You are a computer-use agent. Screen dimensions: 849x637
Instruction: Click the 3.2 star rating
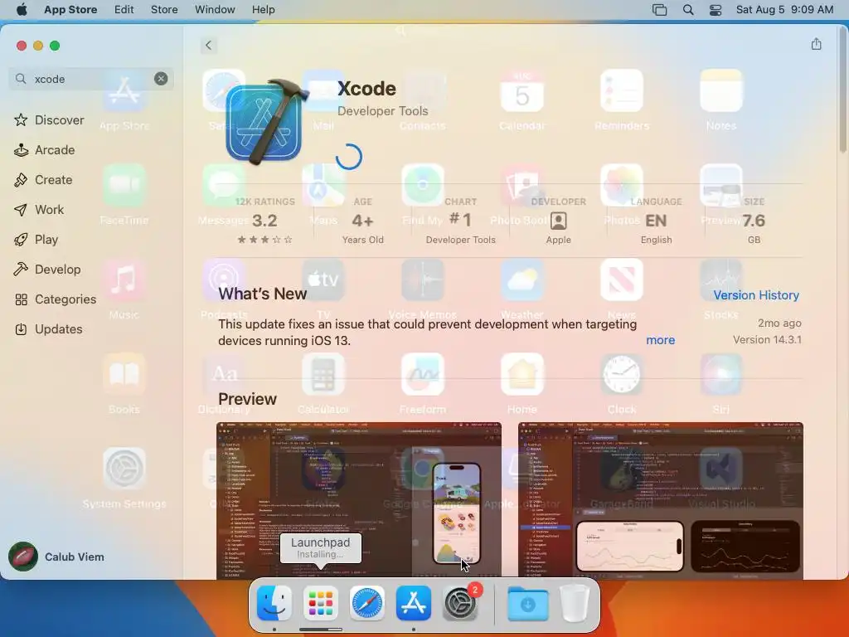pyautogui.click(x=264, y=221)
